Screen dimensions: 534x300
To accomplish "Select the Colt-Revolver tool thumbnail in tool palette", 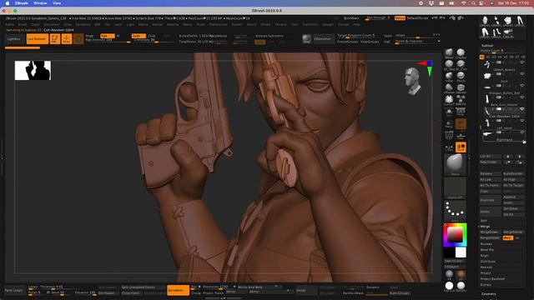I will (508, 32).
